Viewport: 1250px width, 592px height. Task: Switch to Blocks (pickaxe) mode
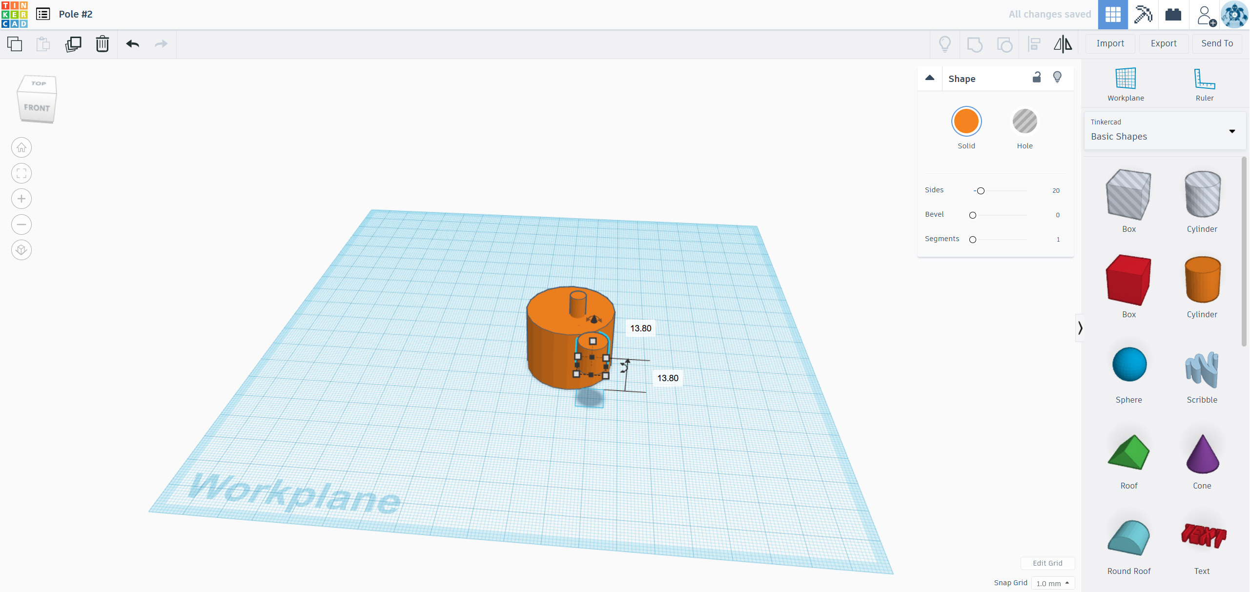click(x=1143, y=15)
